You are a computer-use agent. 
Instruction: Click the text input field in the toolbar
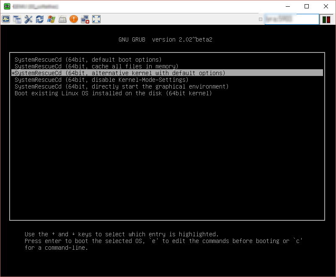coord(292,19)
